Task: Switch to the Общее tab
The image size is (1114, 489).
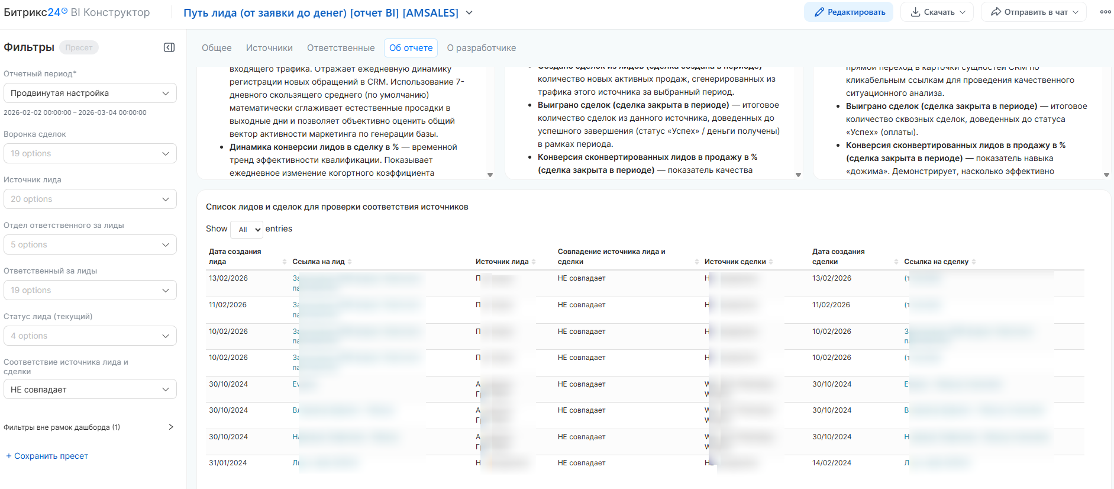Action: (x=217, y=48)
